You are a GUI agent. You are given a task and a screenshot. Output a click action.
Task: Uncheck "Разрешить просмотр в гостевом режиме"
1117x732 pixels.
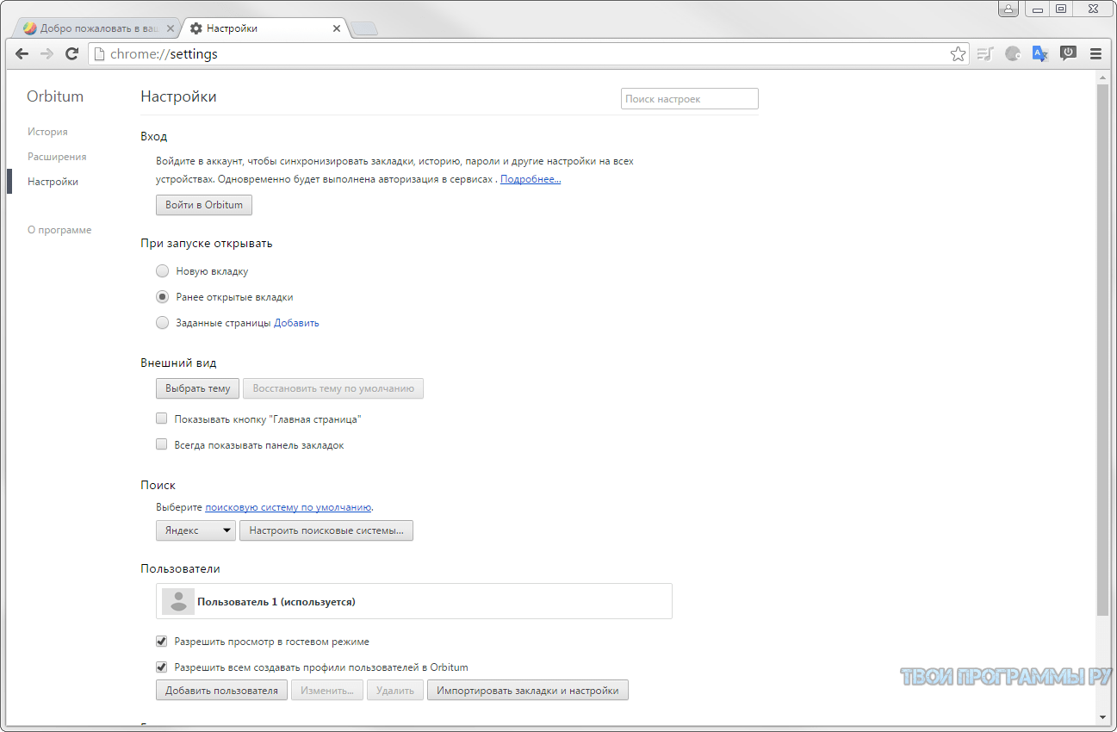(161, 642)
